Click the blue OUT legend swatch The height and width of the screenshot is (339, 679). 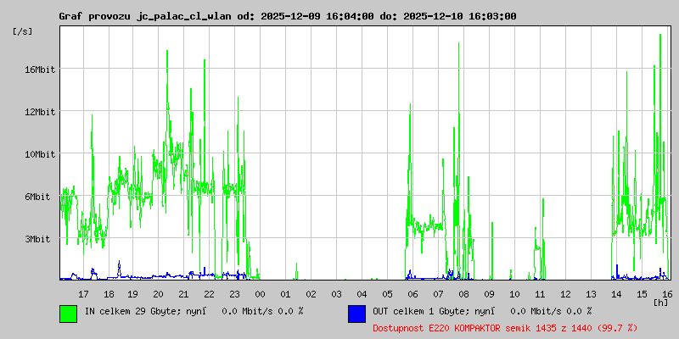(x=356, y=314)
